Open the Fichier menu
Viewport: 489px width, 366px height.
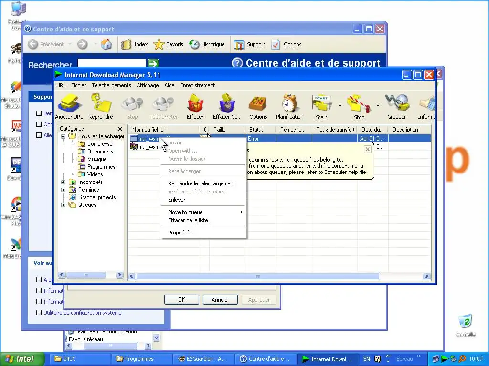pos(78,85)
